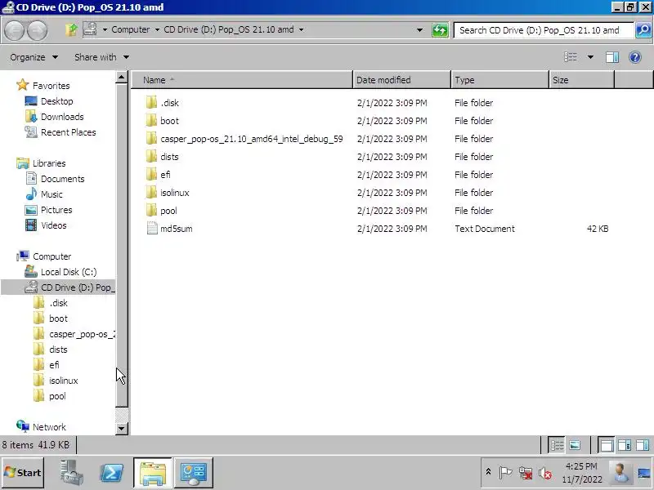Image resolution: width=654 pixels, height=490 pixels.
Task: Open Desktop in the navigation pane
Action: [56, 101]
